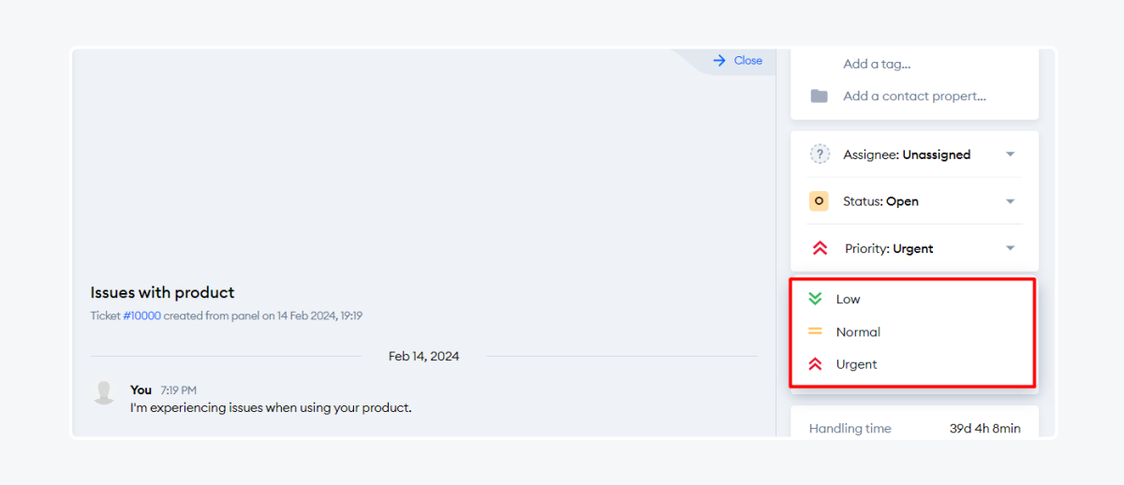1124x485 pixels.
Task: Click the yellow Normal priority equals icon
Action: (815, 331)
